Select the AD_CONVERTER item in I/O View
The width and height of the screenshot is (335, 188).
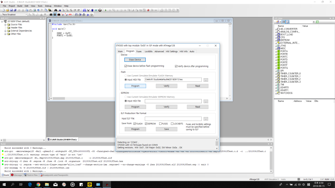point(289,29)
